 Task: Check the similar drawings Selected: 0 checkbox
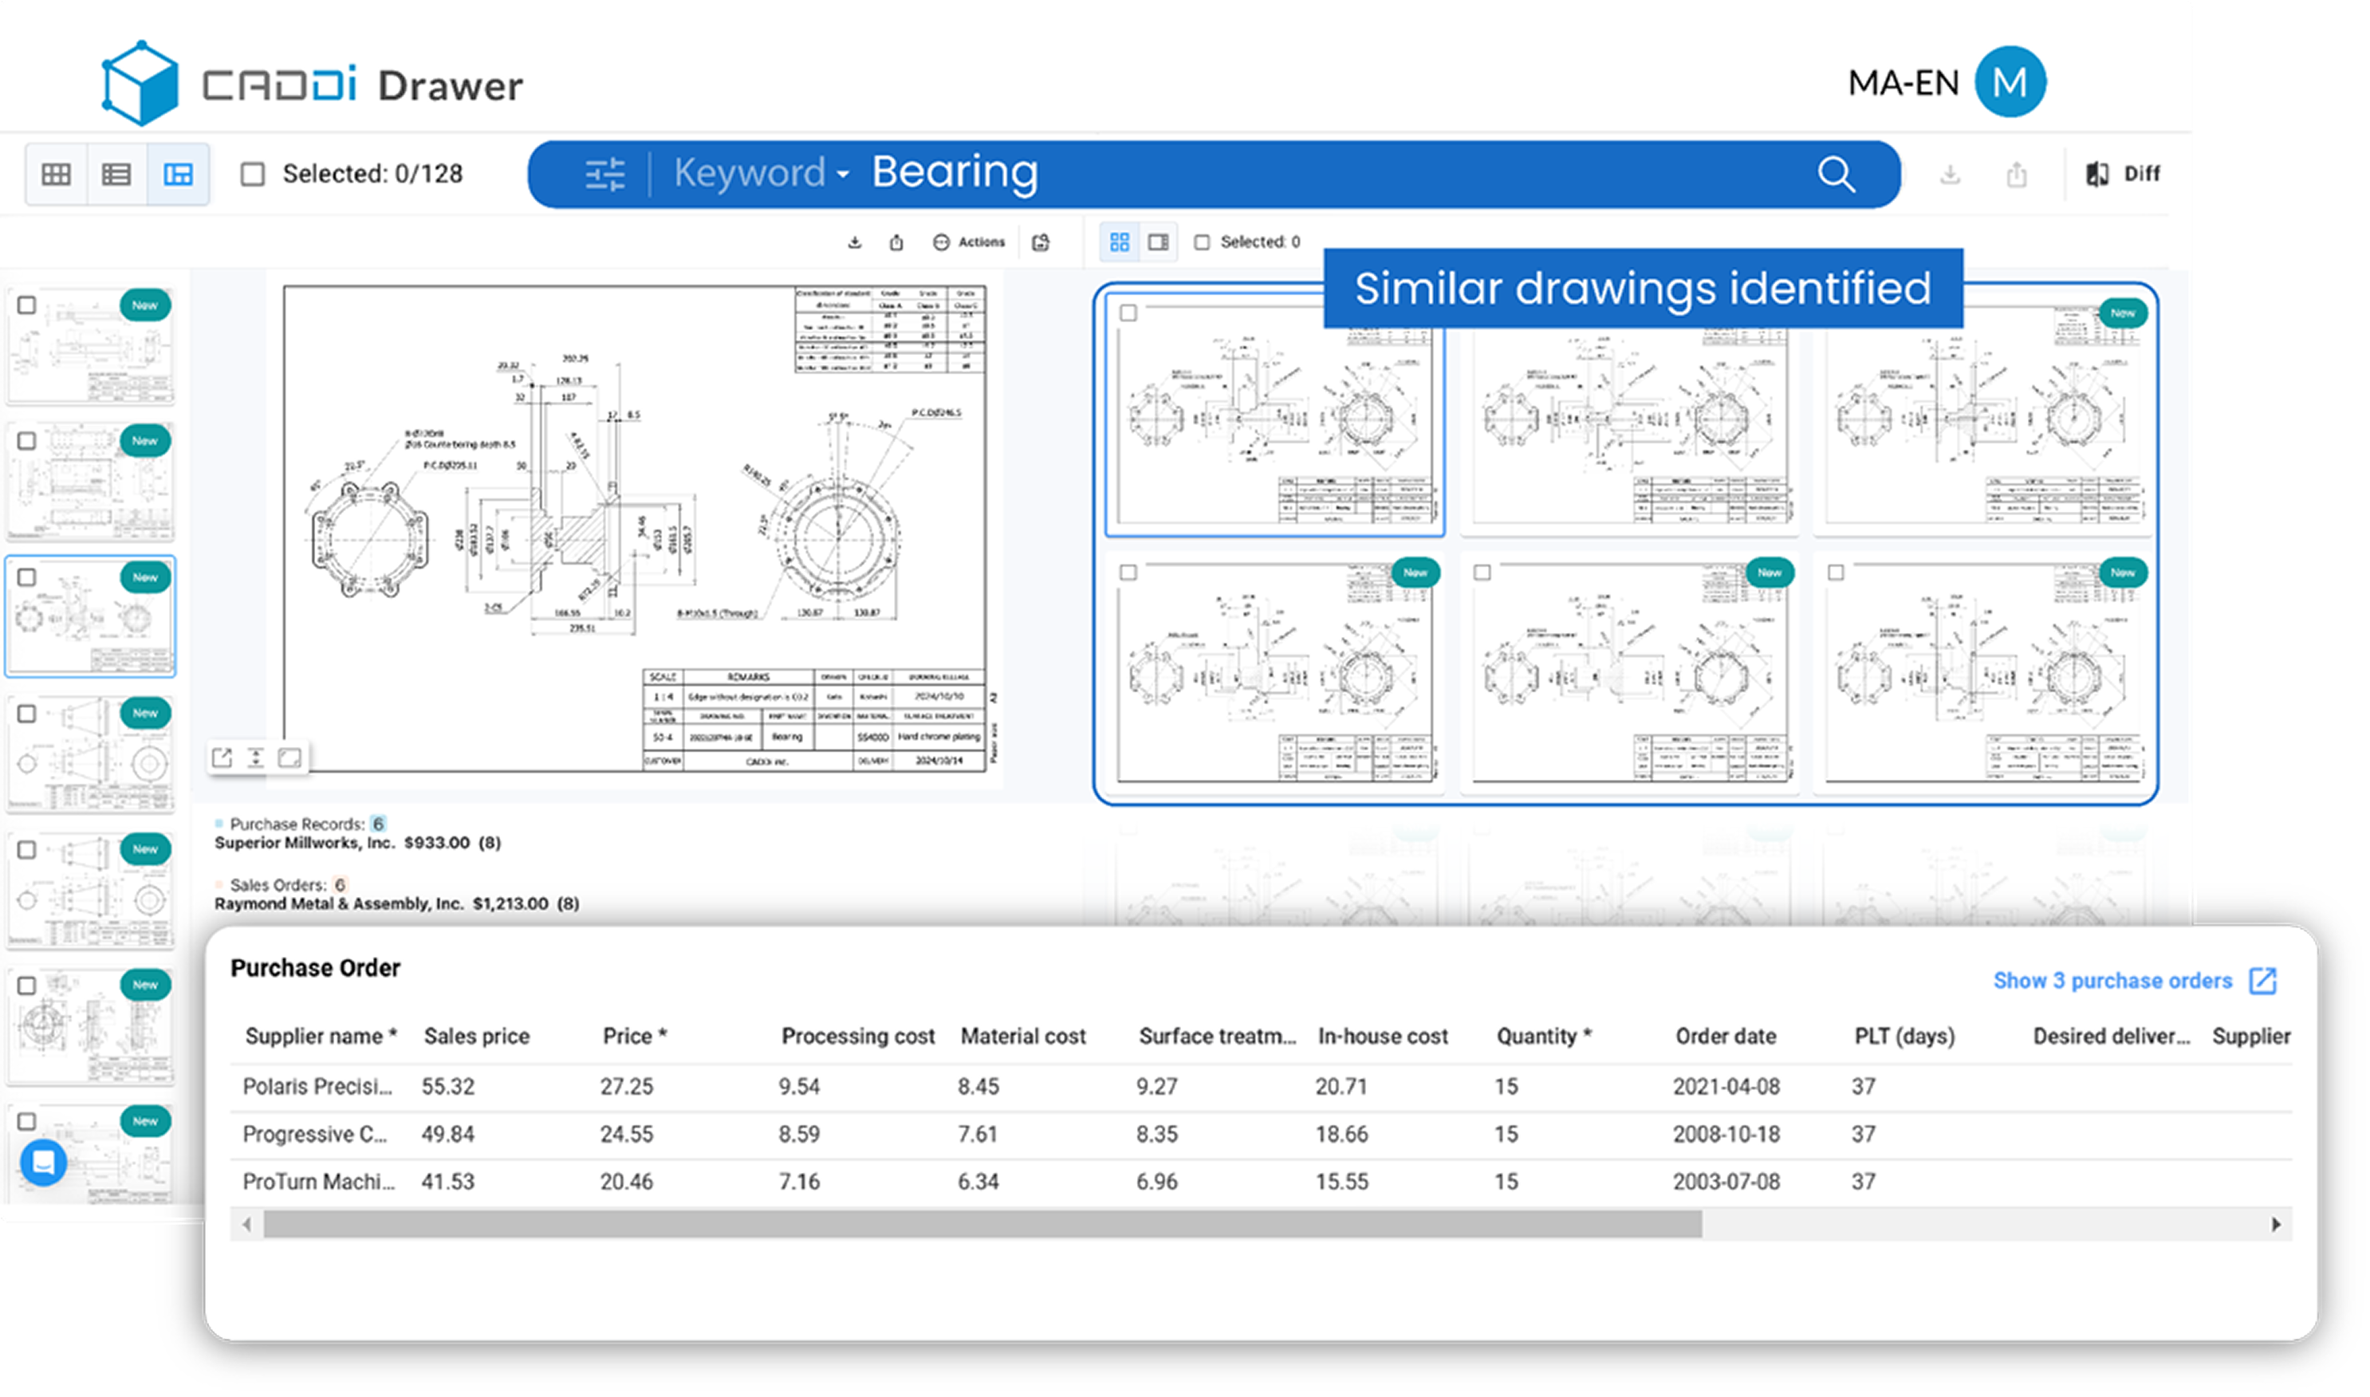click(1202, 242)
